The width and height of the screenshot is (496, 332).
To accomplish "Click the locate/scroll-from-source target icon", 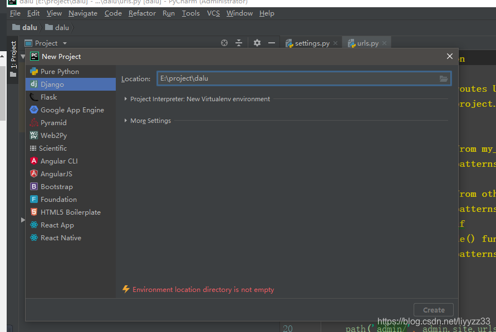I will [224, 43].
